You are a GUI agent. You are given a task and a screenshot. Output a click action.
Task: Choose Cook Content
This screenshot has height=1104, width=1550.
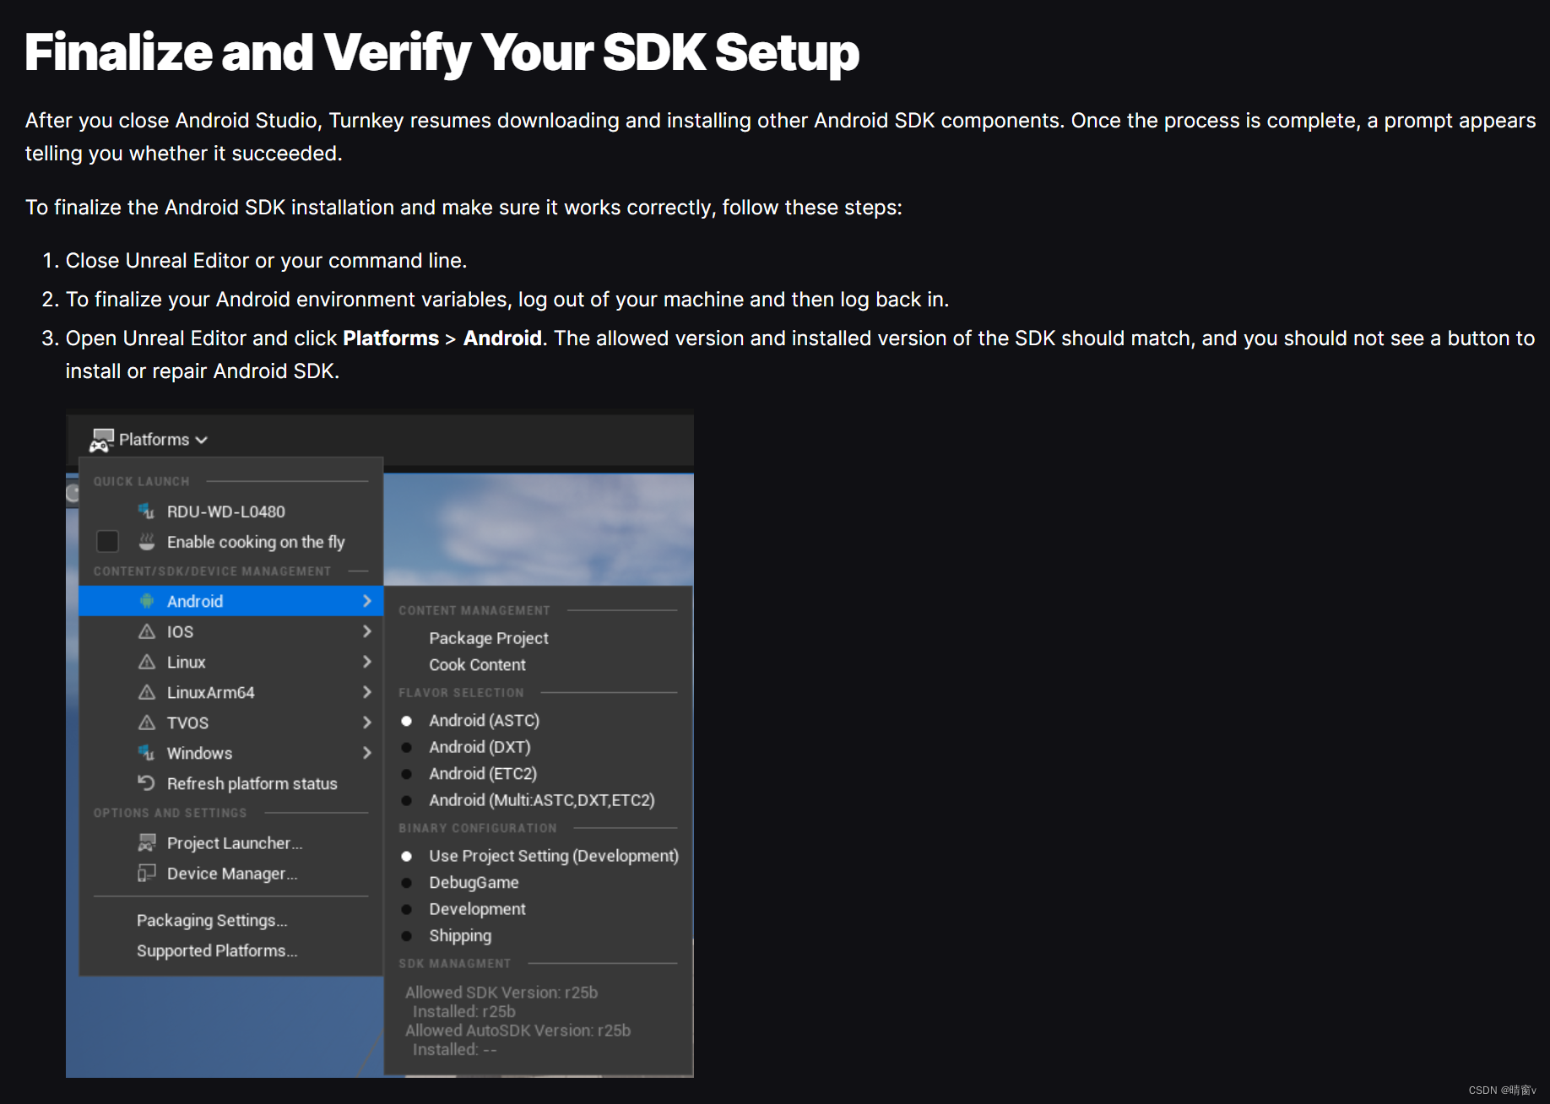click(x=477, y=664)
